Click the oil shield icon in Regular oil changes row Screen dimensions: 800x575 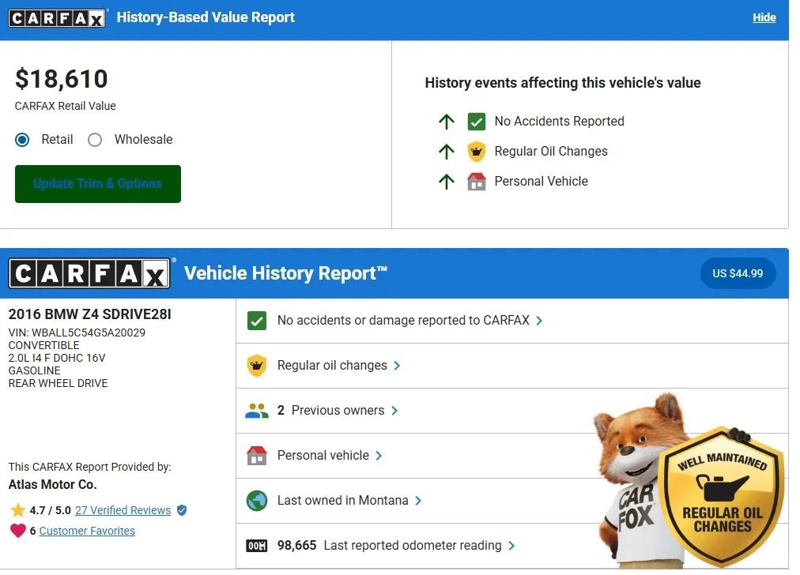click(x=257, y=366)
